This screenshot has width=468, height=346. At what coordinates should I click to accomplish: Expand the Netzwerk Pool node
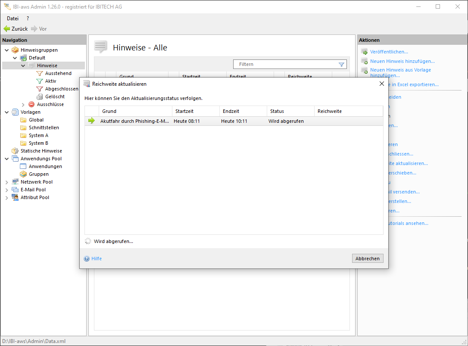click(x=6, y=182)
